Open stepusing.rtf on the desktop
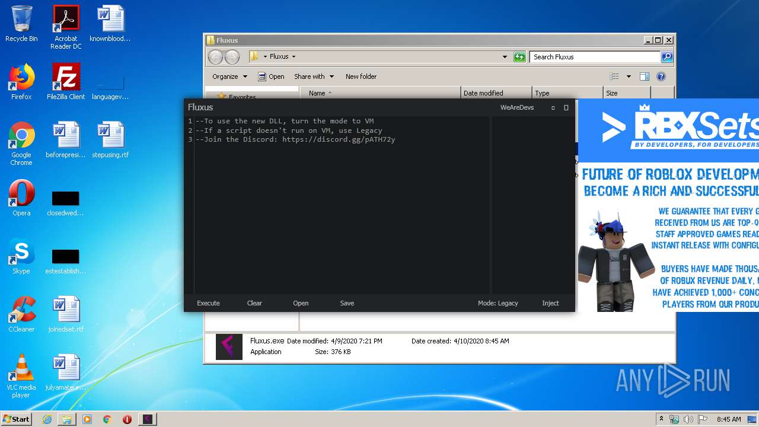The height and width of the screenshot is (427, 759). (x=110, y=140)
